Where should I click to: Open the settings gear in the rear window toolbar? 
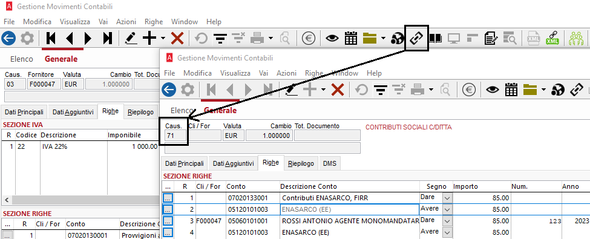point(27,38)
